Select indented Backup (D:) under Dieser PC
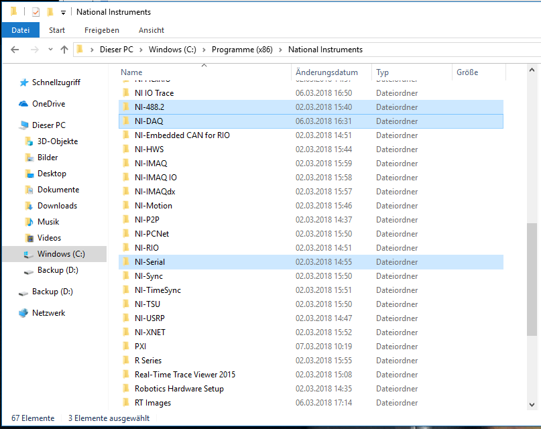 pyautogui.click(x=58, y=270)
